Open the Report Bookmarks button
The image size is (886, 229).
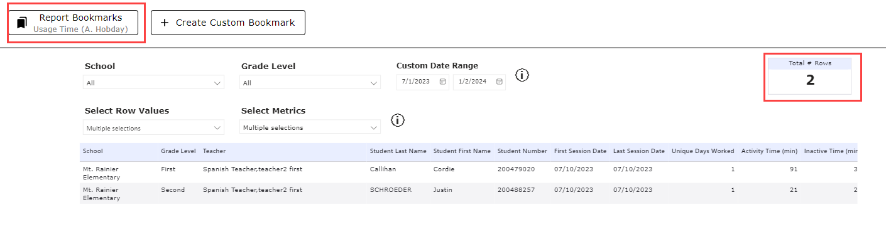73,23
